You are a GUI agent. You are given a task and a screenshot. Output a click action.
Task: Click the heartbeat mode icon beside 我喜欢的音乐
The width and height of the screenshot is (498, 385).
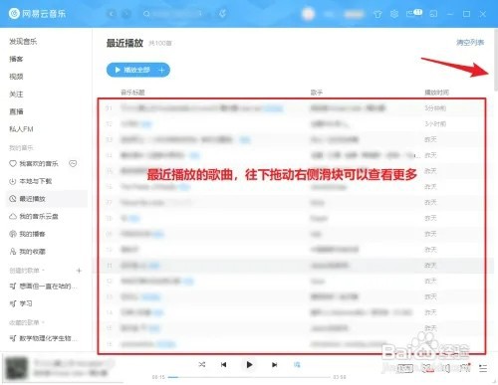pos(73,163)
